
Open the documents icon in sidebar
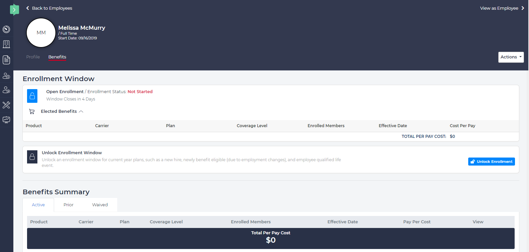(6, 60)
